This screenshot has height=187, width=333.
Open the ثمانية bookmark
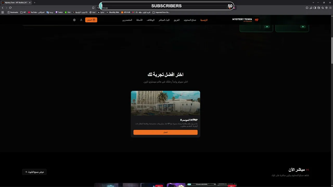101,12
